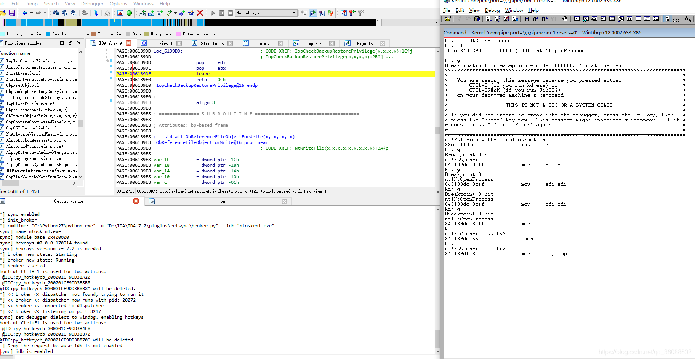Switch to the ret-sync tab
The height and width of the screenshot is (359, 695).
(x=218, y=201)
